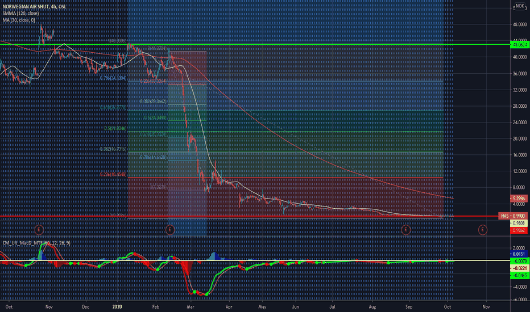Image resolution: width=530 pixels, height=312 pixels.
Task: Expand the SMMA (120, close) indicator legend
Action: [20, 14]
